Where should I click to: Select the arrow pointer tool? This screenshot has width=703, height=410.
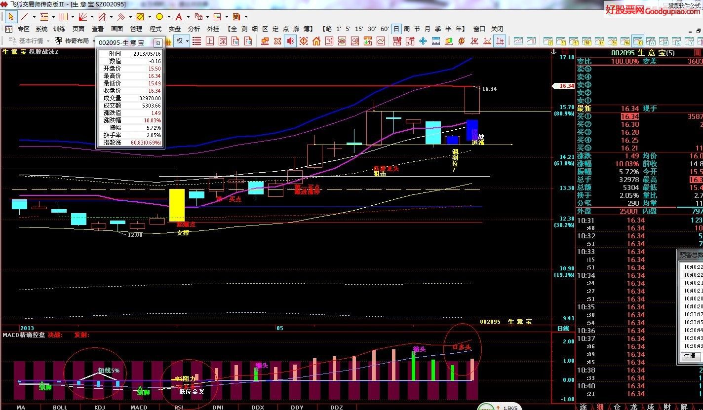tap(10, 17)
